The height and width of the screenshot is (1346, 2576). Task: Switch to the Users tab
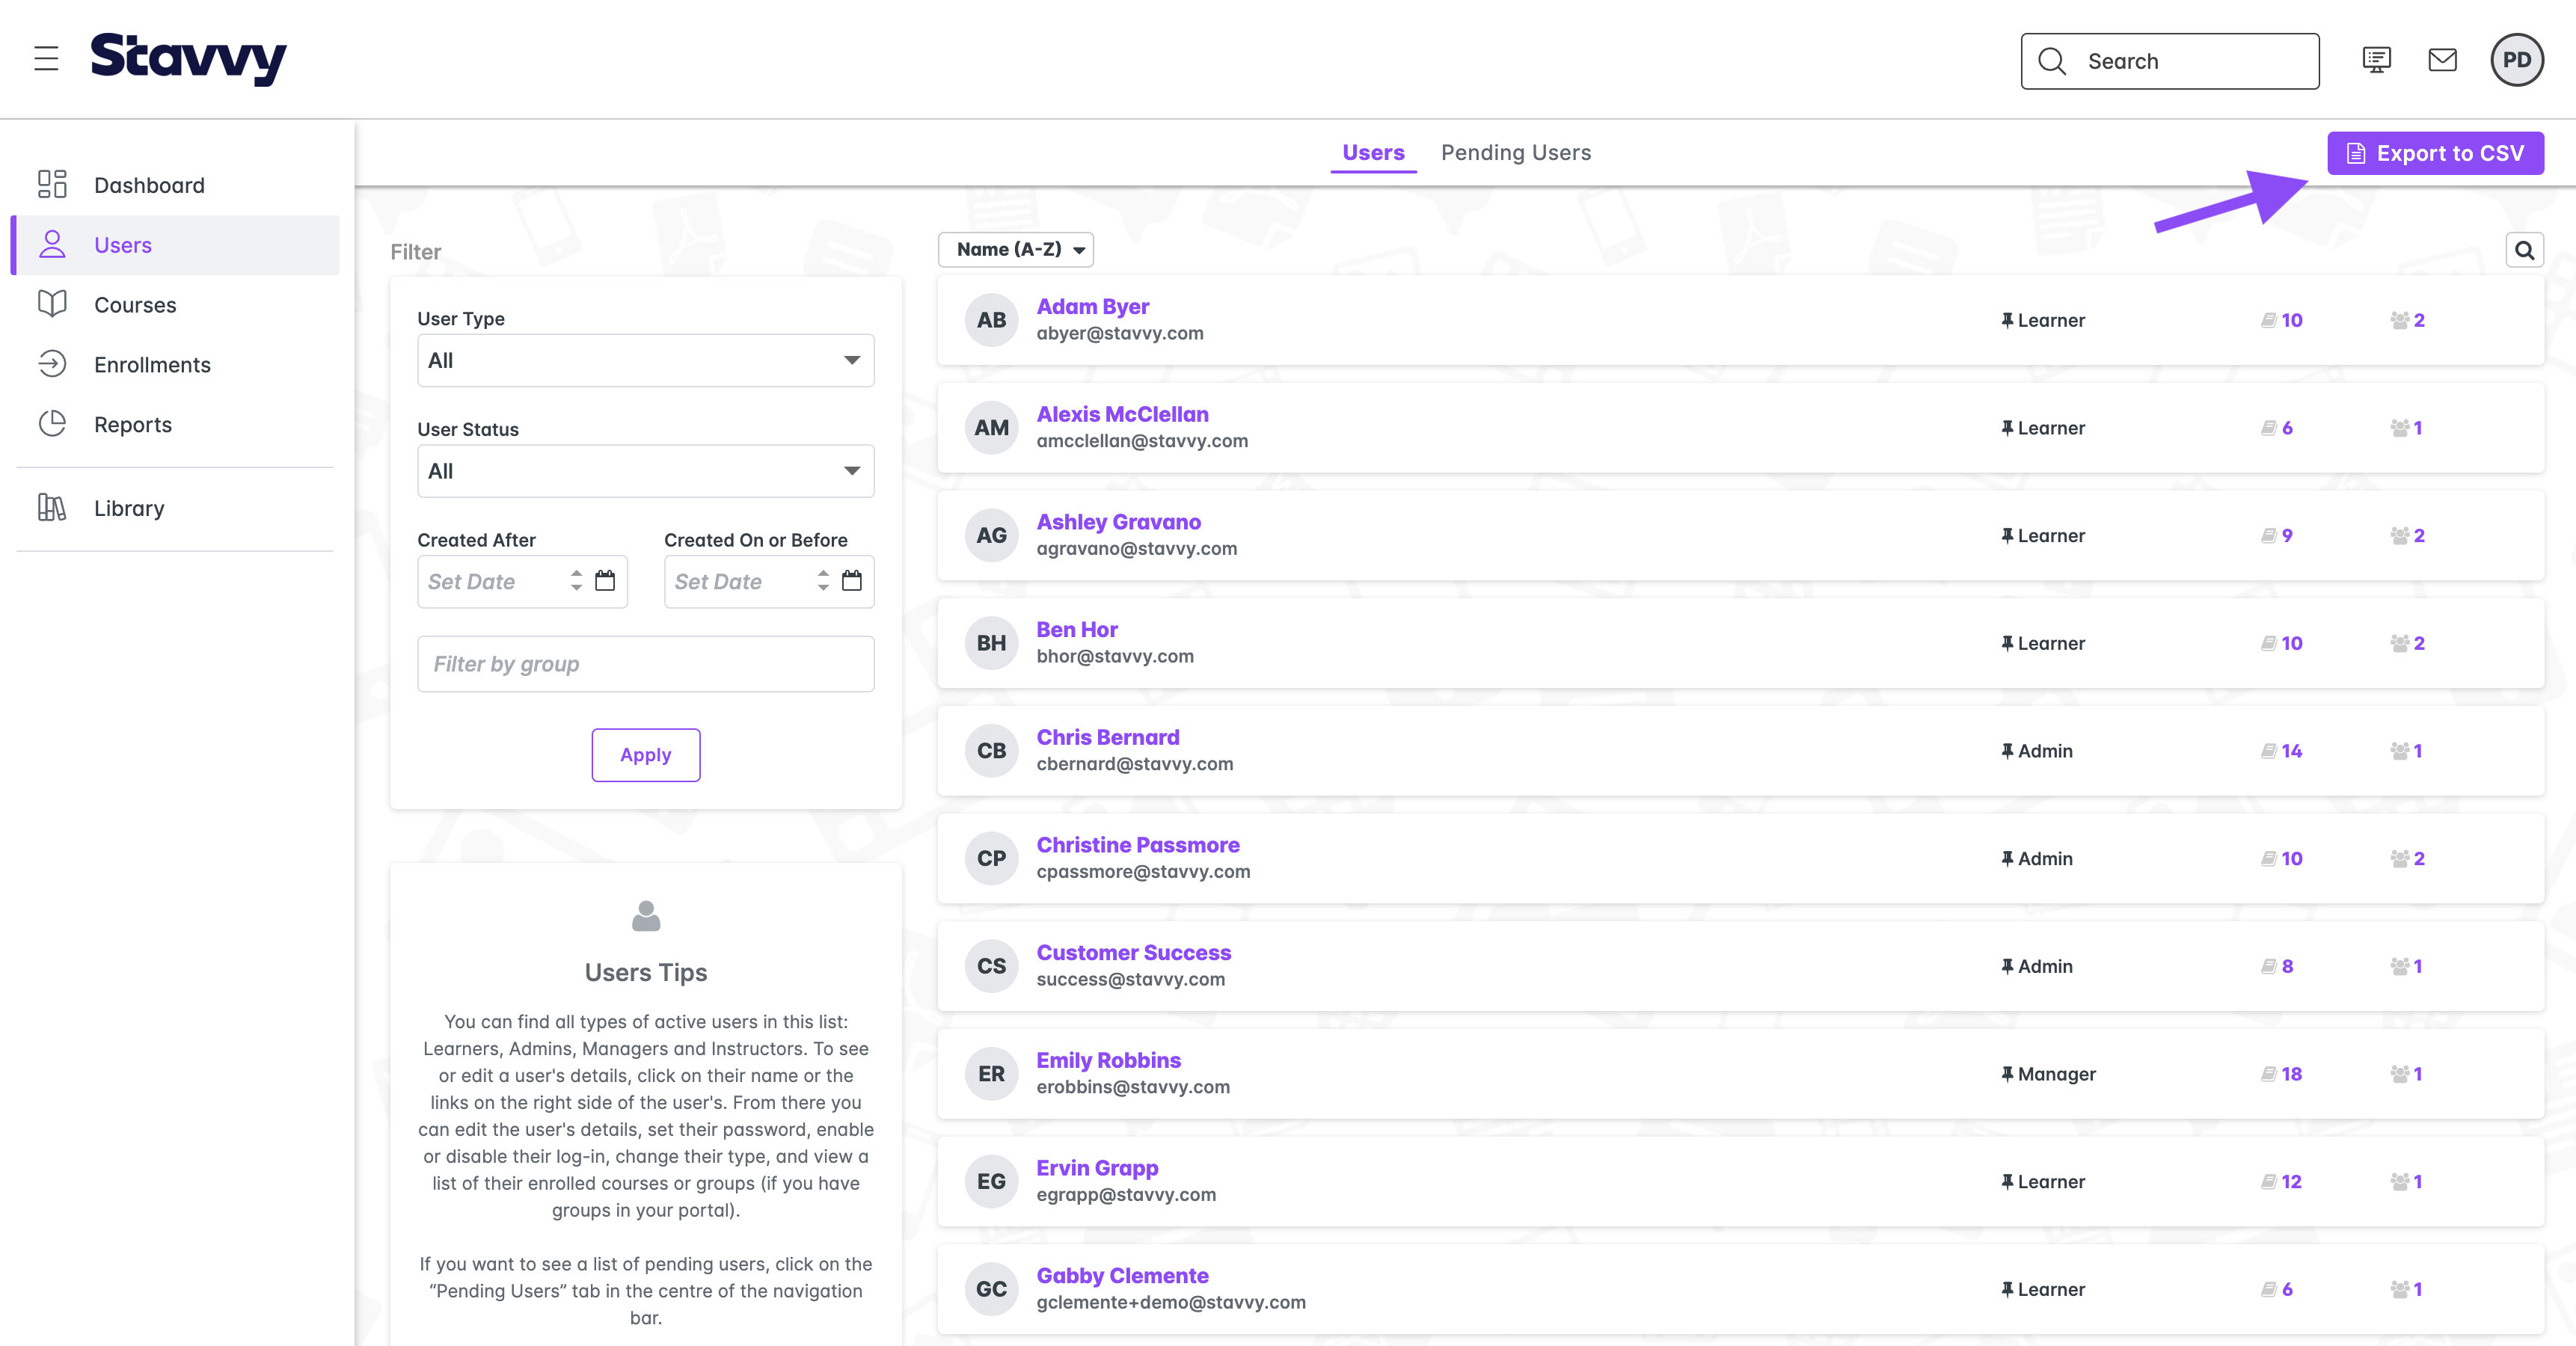1373,152
